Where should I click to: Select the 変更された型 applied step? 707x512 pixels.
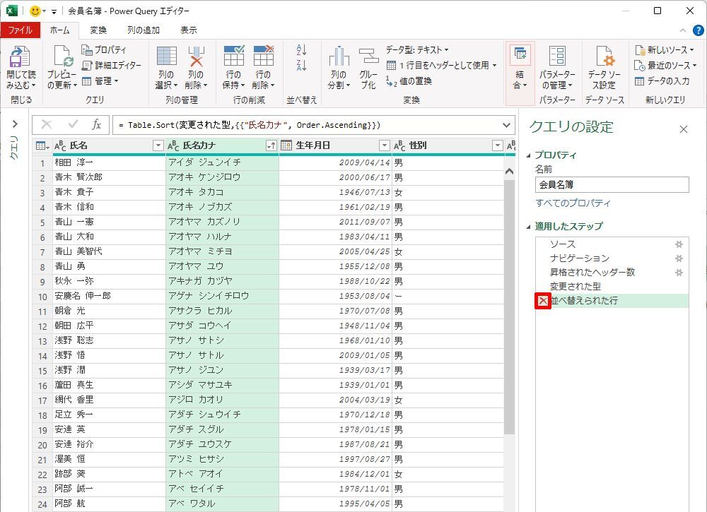(575, 287)
